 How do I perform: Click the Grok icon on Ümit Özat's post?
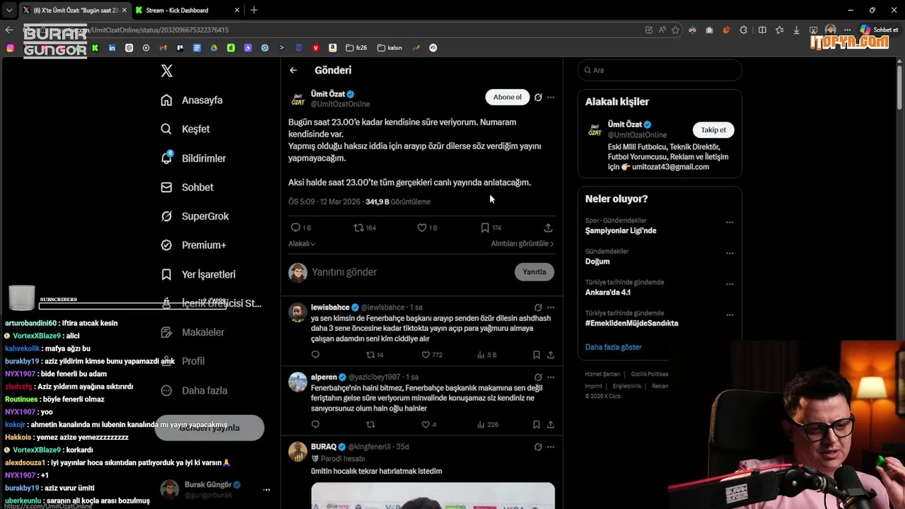point(538,98)
